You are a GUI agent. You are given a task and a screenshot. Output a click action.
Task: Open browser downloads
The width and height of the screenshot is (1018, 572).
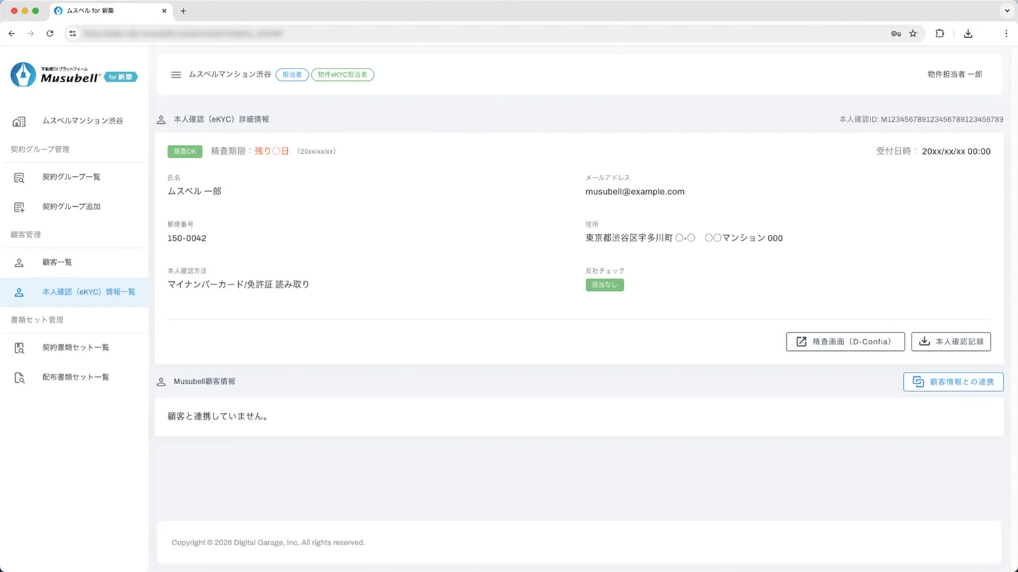[968, 34]
